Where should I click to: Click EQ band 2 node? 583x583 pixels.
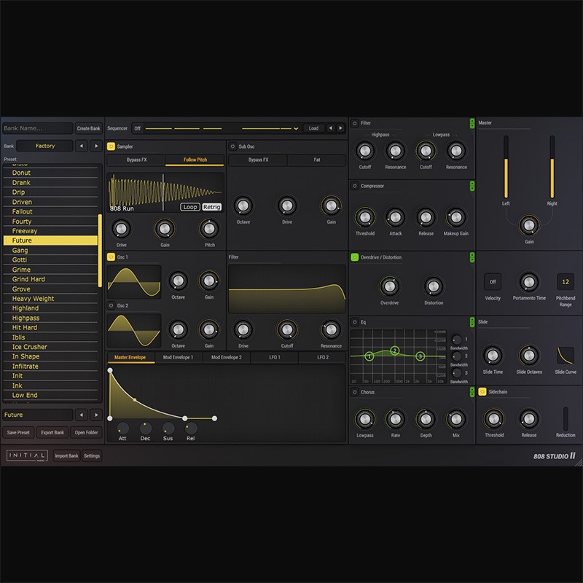click(395, 351)
